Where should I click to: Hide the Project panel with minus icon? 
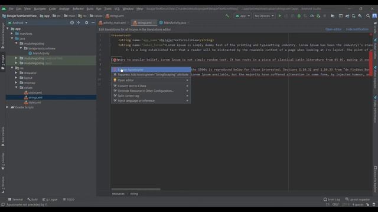(93, 22)
